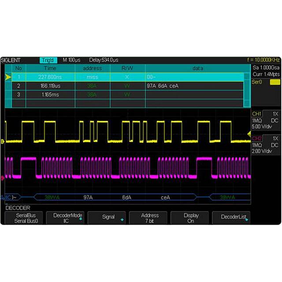Click the 'No' column header
This screenshot has width=282, height=282.
pyautogui.click(x=19, y=68)
